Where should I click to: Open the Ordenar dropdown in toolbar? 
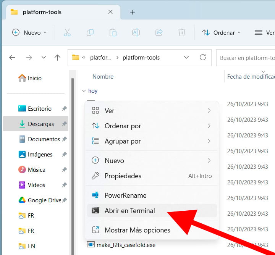coord(221,32)
